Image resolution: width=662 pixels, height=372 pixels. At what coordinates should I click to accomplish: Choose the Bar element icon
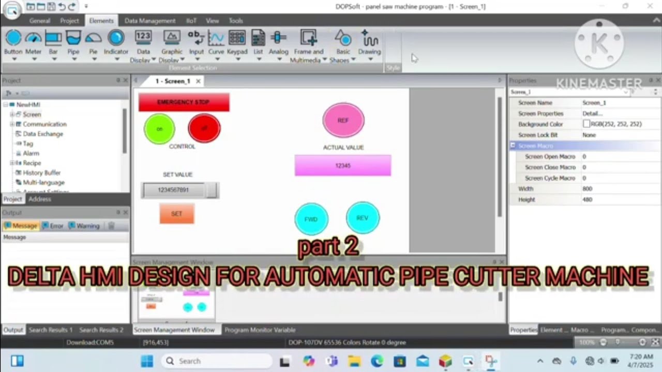click(x=53, y=38)
